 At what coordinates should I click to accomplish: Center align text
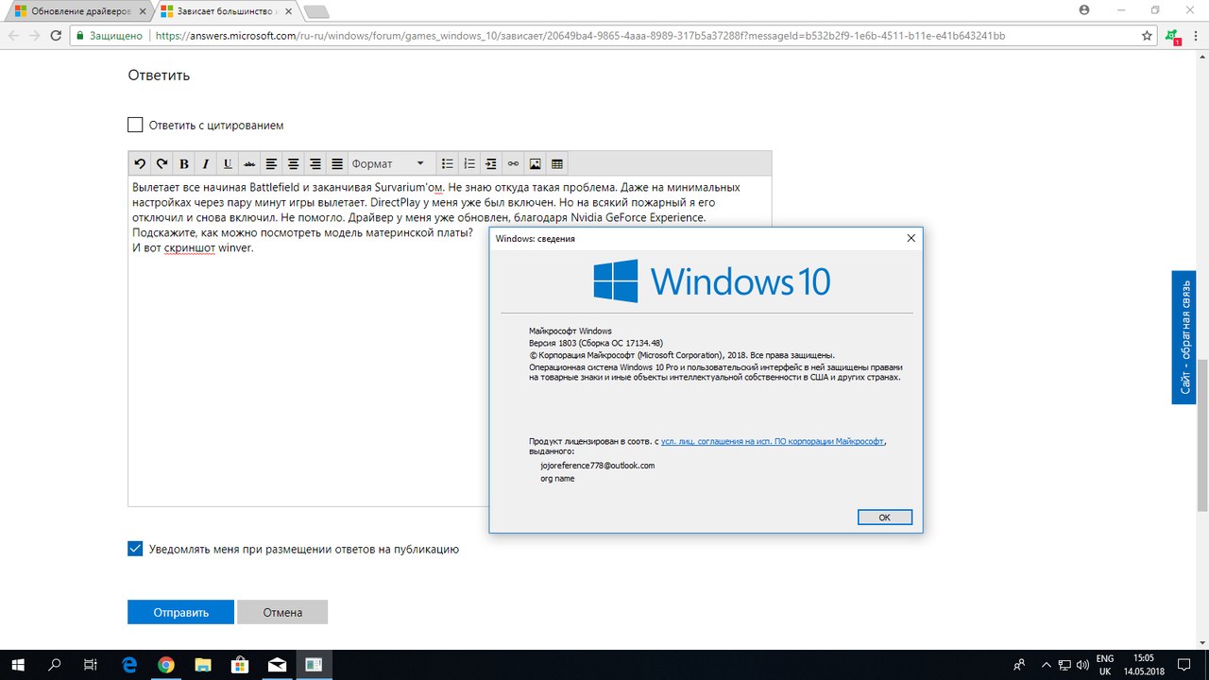tap(293, 163)
